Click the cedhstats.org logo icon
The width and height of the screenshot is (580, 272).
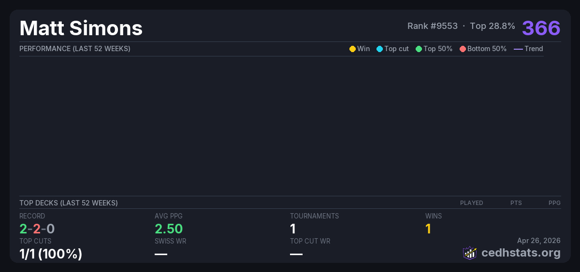470,253
